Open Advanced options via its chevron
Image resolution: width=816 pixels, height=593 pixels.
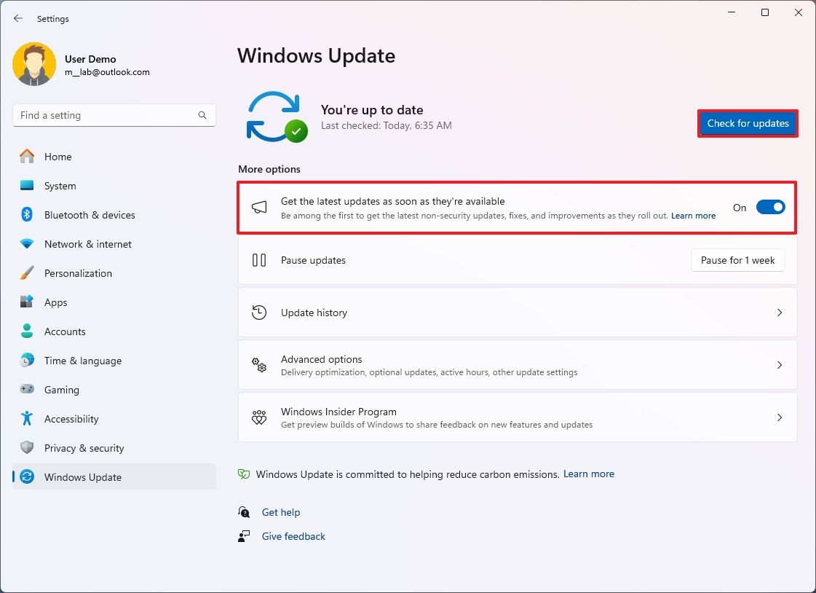pyautogui.click(x=779, y=365)
